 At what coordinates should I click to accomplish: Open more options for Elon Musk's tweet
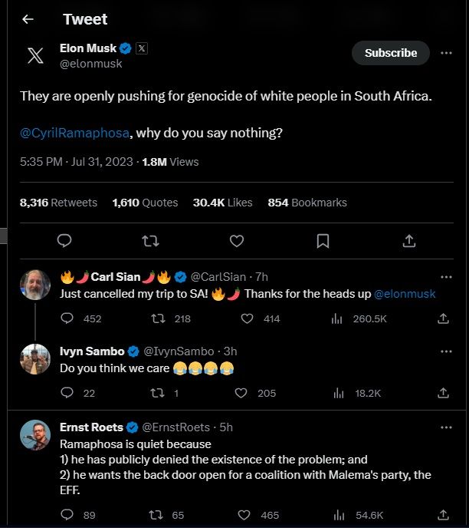point(446,53)
